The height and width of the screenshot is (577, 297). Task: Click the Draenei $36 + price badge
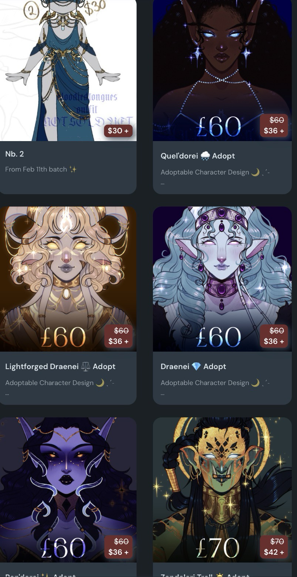[274, 336]
